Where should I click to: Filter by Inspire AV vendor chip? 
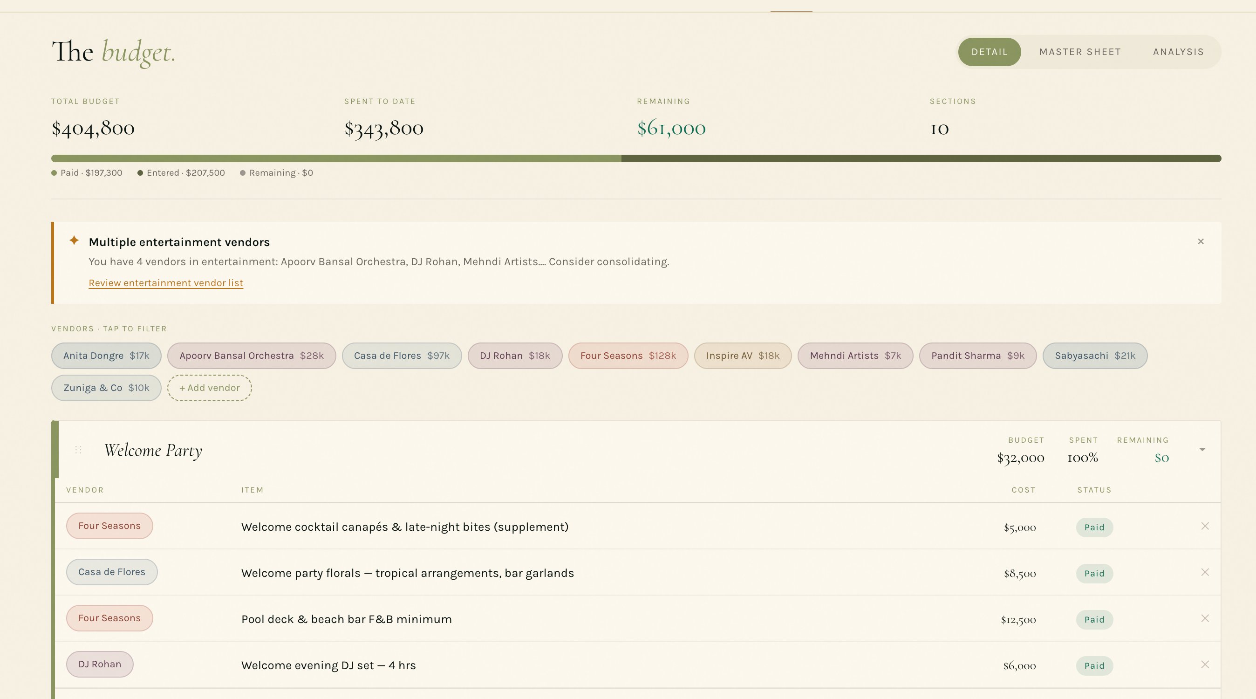click(743, 356)
